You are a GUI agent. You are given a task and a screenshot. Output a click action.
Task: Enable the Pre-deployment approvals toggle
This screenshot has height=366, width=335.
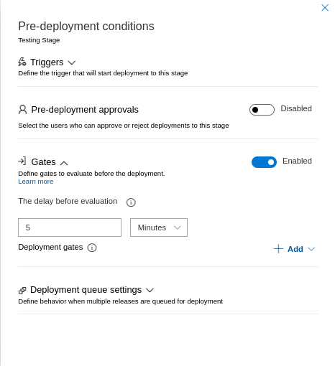tap(262, 110)
